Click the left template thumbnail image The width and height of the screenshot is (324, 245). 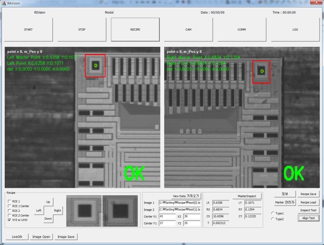click(x=84, y=210)
